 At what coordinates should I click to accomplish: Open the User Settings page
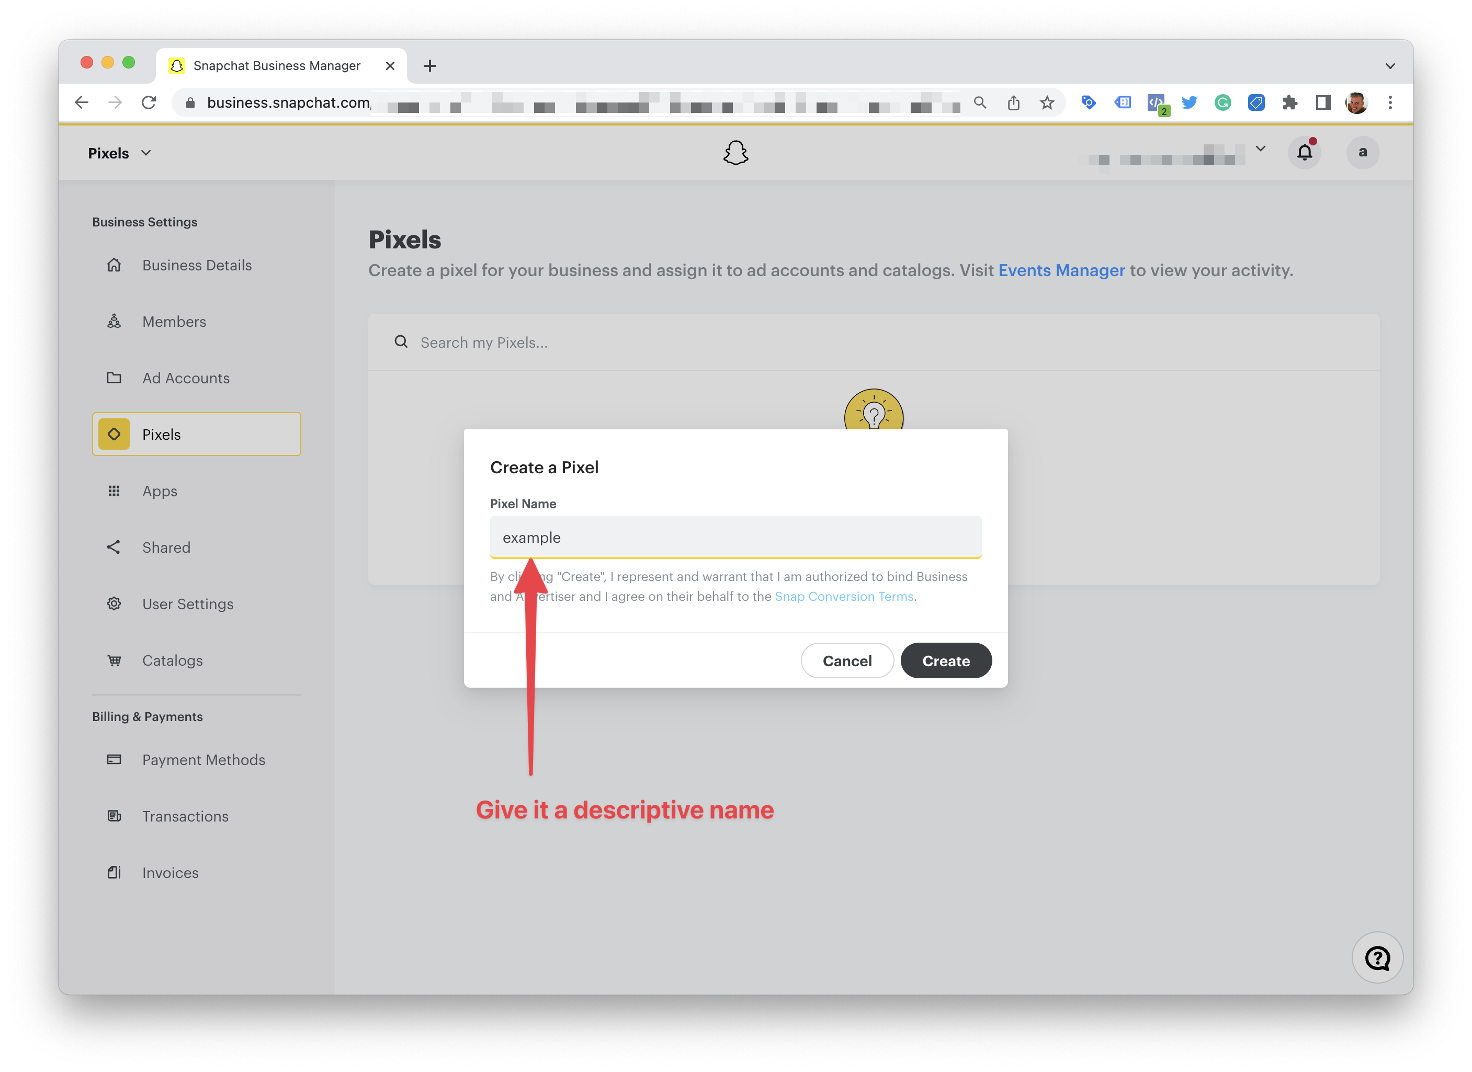pos(187,603)
